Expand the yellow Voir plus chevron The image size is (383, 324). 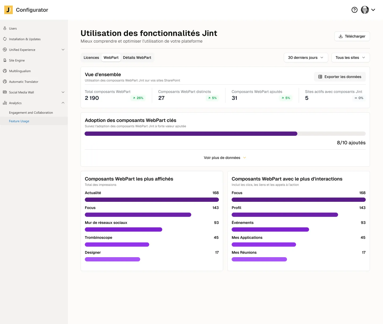(x=245, y=158)
